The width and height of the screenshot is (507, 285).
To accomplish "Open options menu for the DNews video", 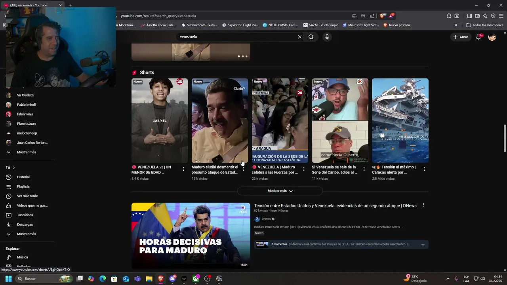I will (423, 205).
